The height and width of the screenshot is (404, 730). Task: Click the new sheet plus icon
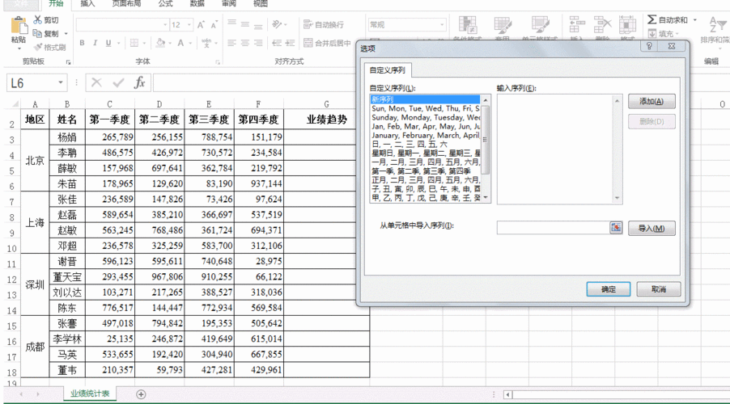141,394
